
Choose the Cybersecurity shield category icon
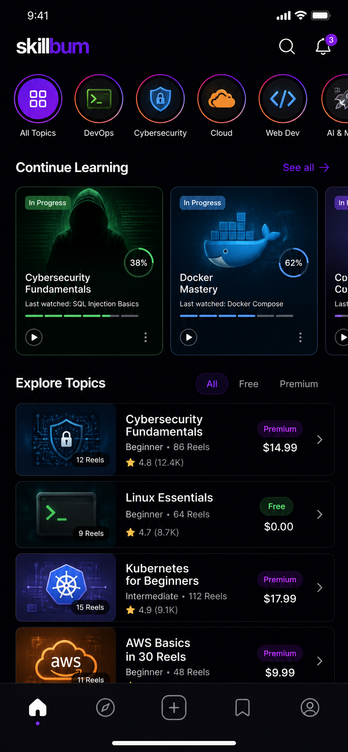pos(160,99)
